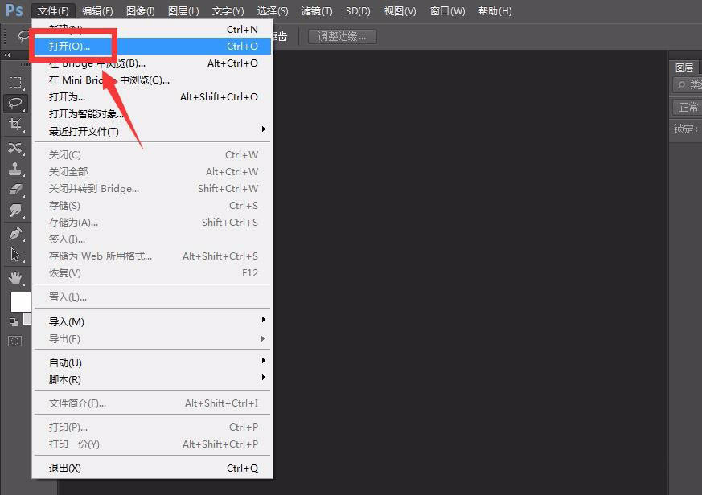Select the Clone Stamp tool
This screenshot has width=702, height=495.
pos(15,168)
